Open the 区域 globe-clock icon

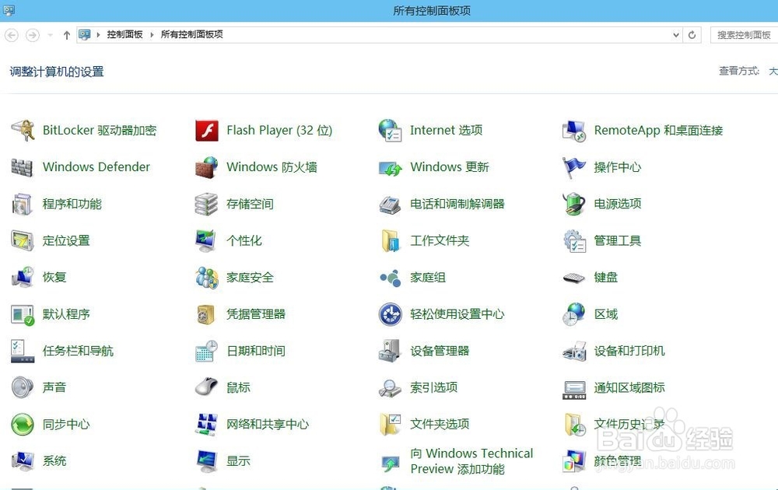point(575,314)
